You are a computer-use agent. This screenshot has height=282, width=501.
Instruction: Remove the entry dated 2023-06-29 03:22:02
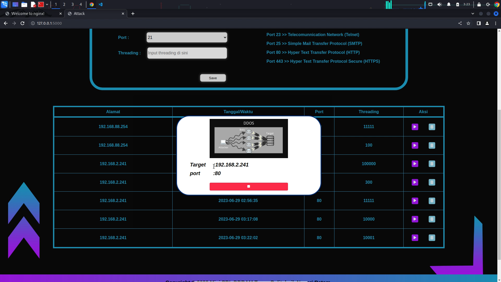click(x=432, y=238)
